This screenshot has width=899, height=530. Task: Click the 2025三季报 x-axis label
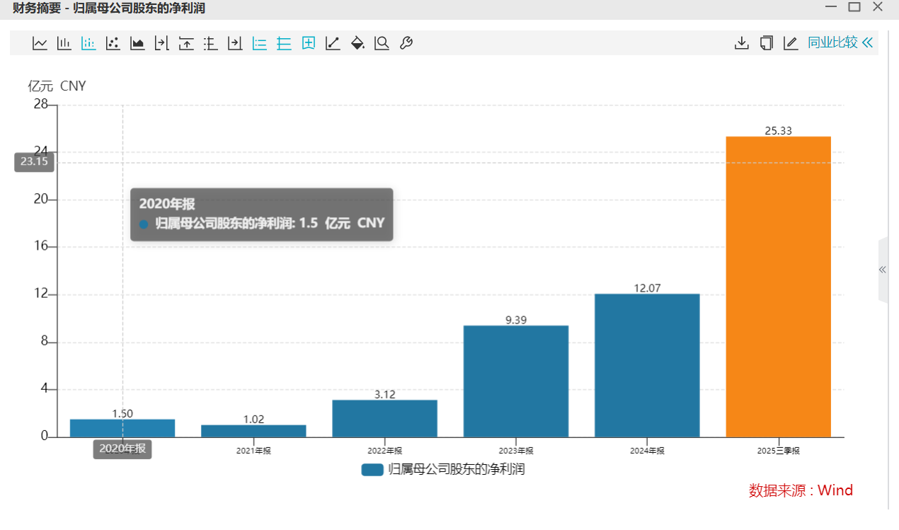(x=778, y=451)
